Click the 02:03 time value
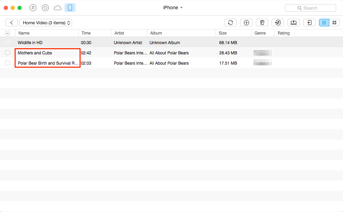 point(86,63)
